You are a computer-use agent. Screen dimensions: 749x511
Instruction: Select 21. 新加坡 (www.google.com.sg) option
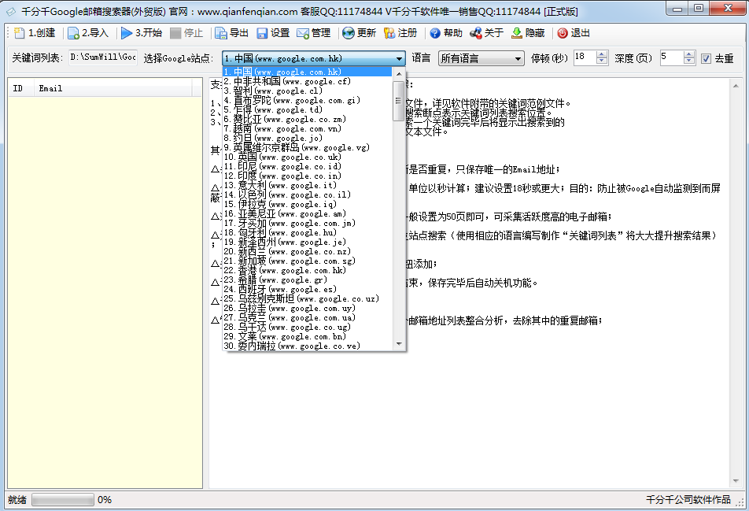(x=307, y=261)
